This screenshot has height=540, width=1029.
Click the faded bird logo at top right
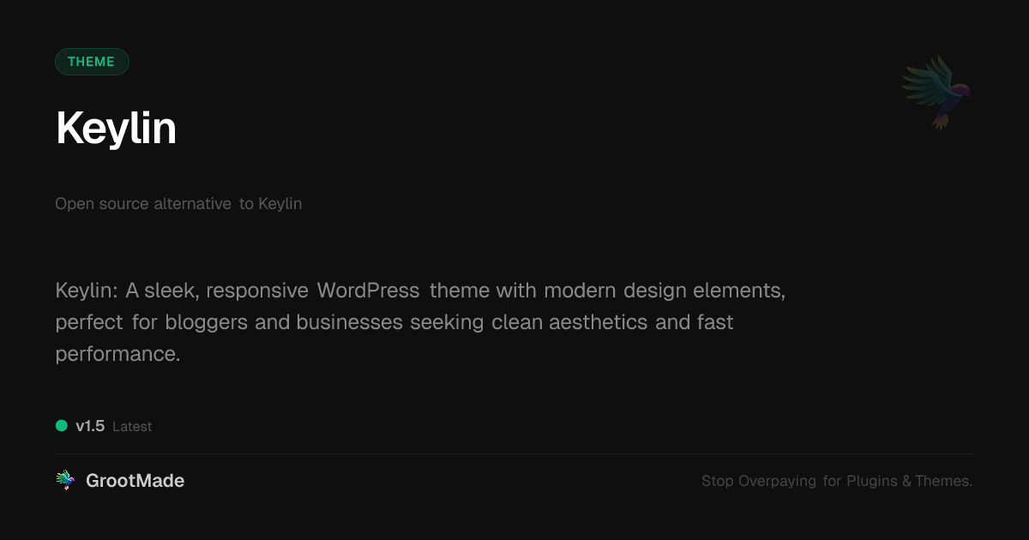tap(936, 93)
